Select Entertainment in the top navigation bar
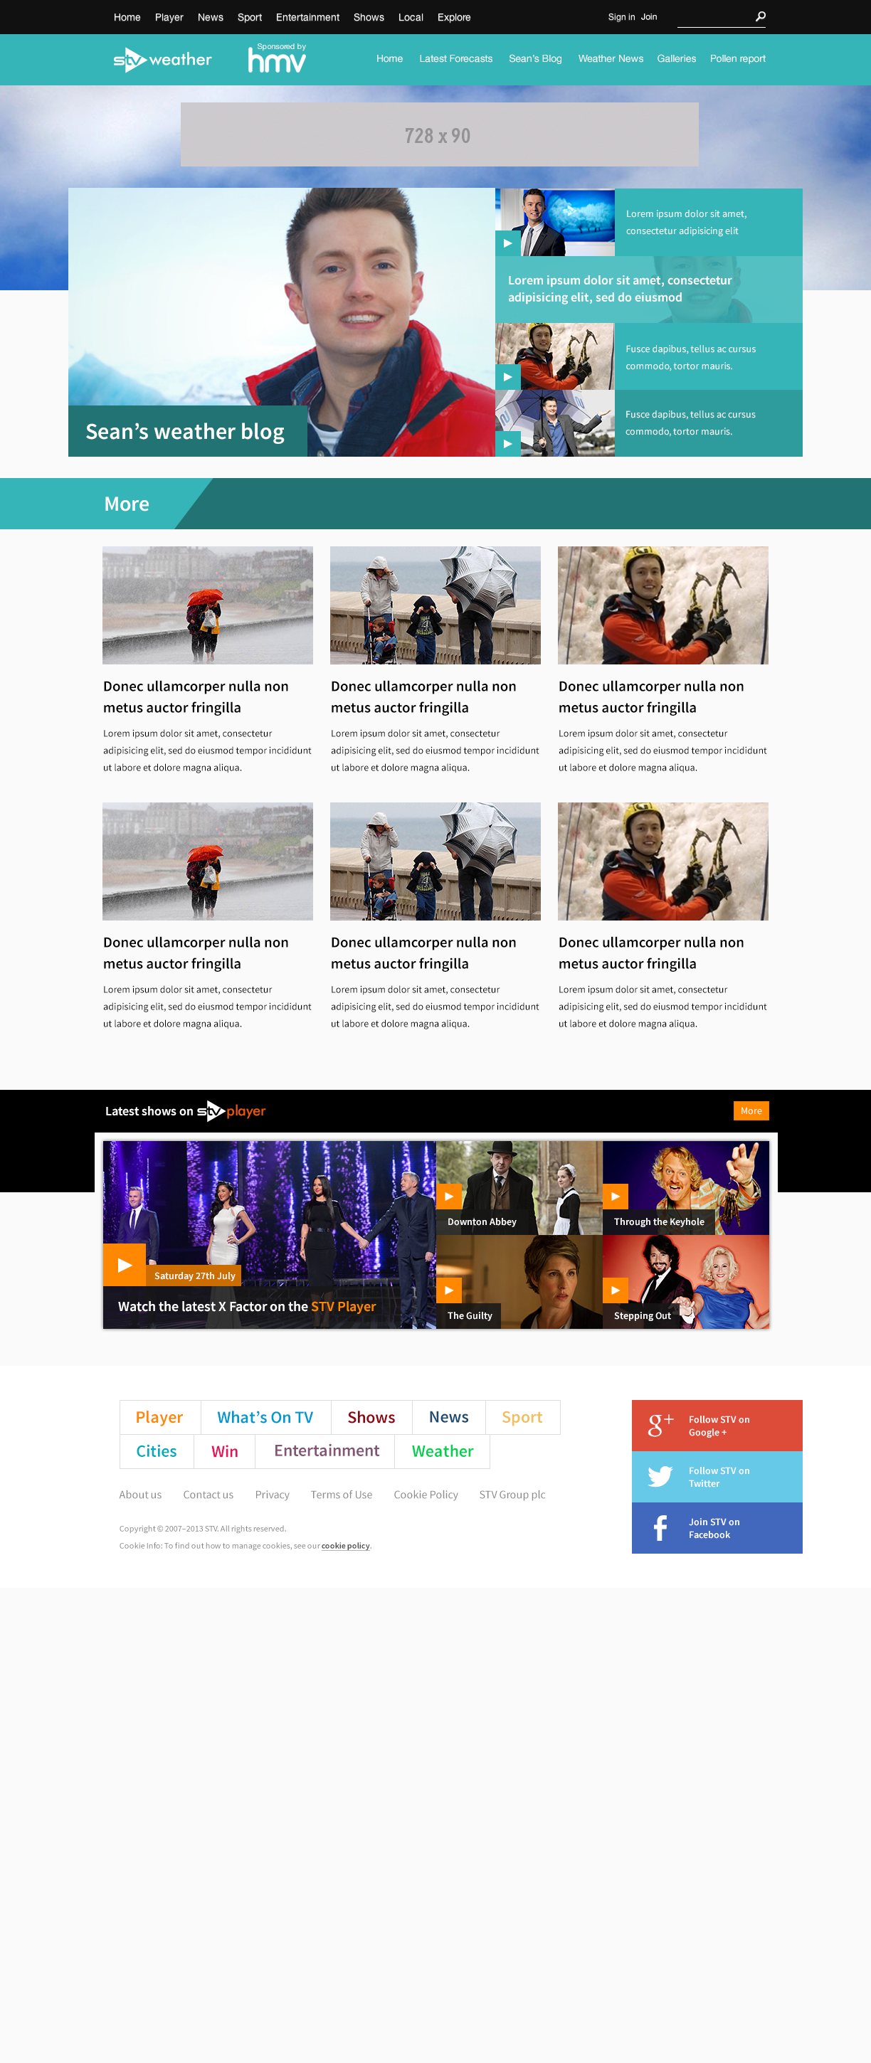 [x=307, y=17]
